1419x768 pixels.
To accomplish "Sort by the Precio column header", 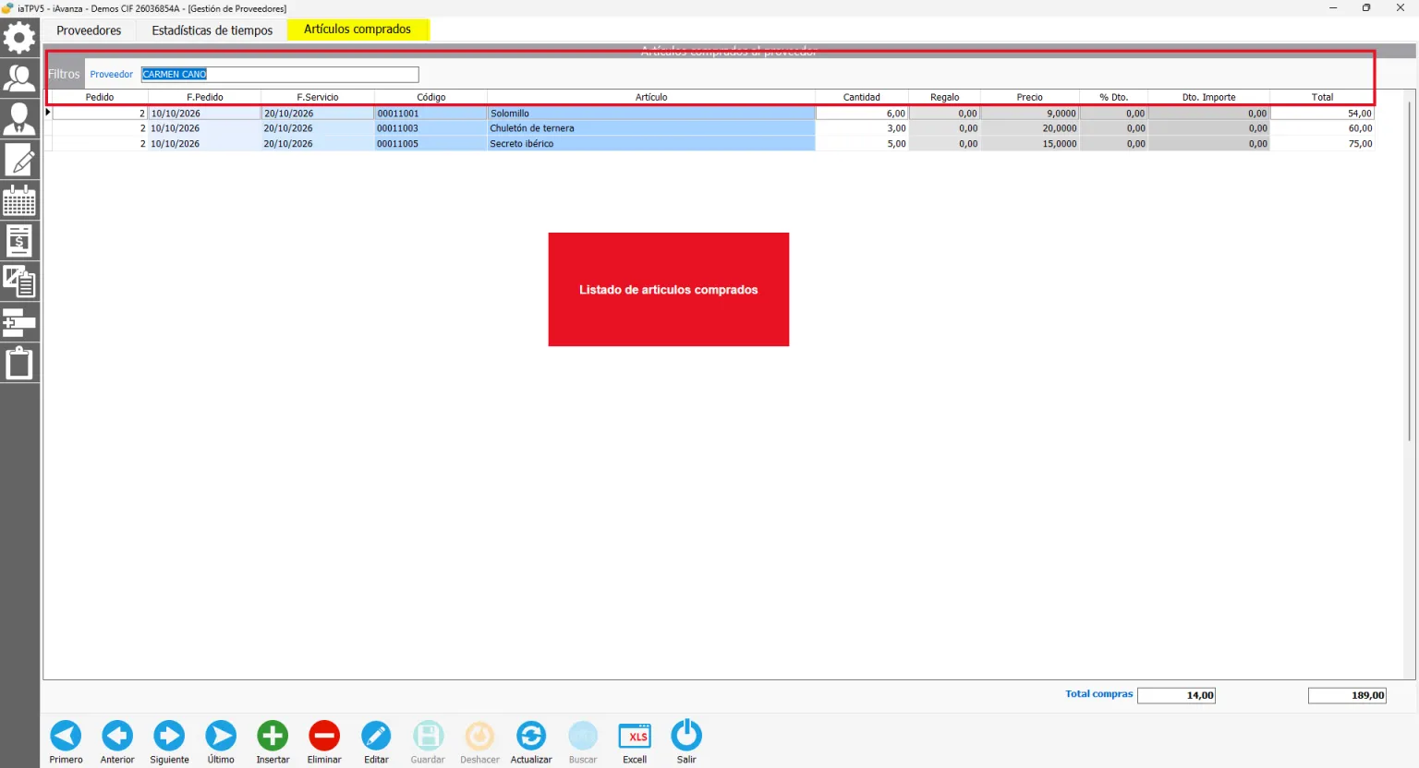I will (1030, 97).
